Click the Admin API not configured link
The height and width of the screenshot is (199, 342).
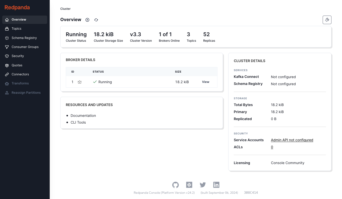click(x=292, y=140)
